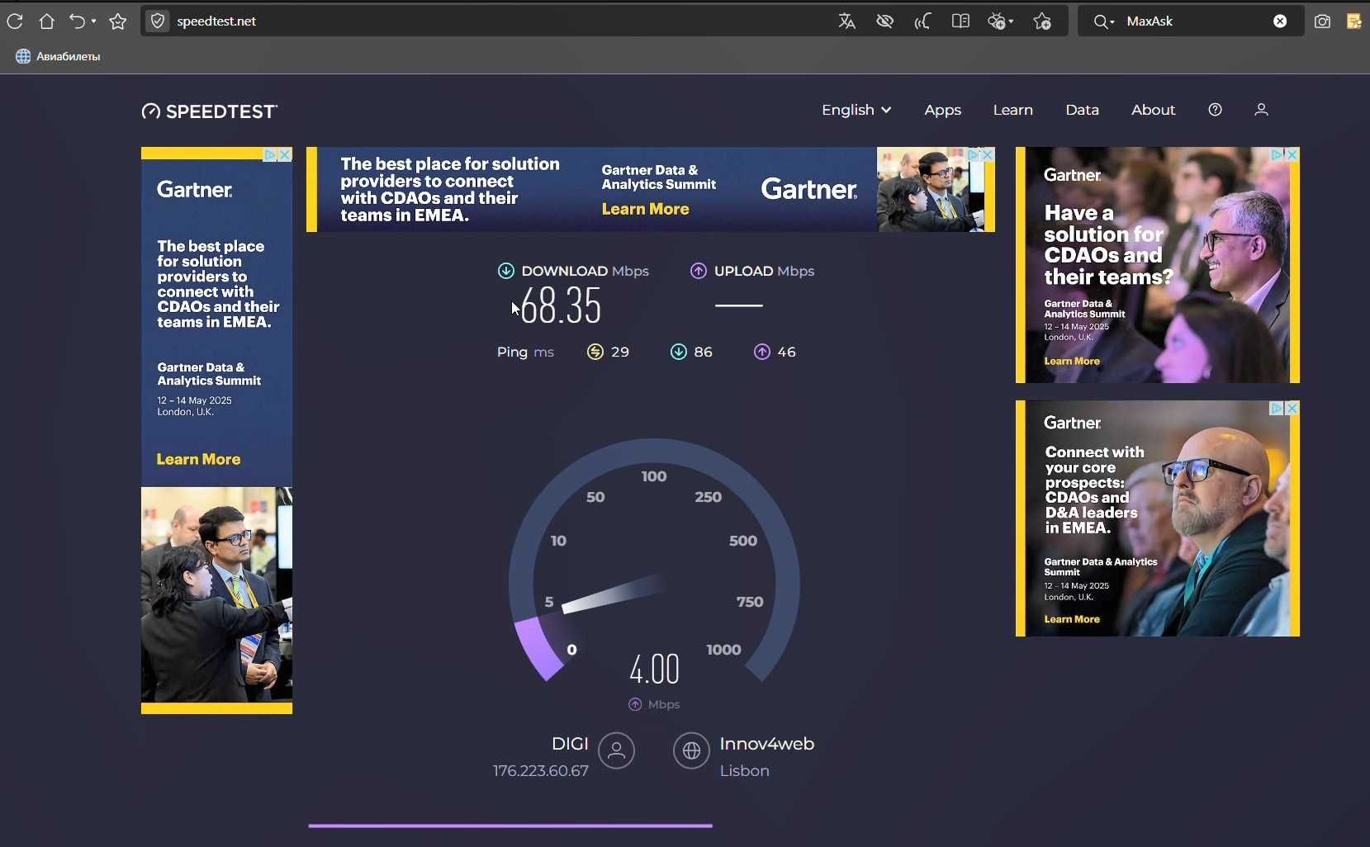Take a screenshot with the camera icon
This screenshot has height=847, width=1370.
pyautogui.click(x=1322, y=21)
